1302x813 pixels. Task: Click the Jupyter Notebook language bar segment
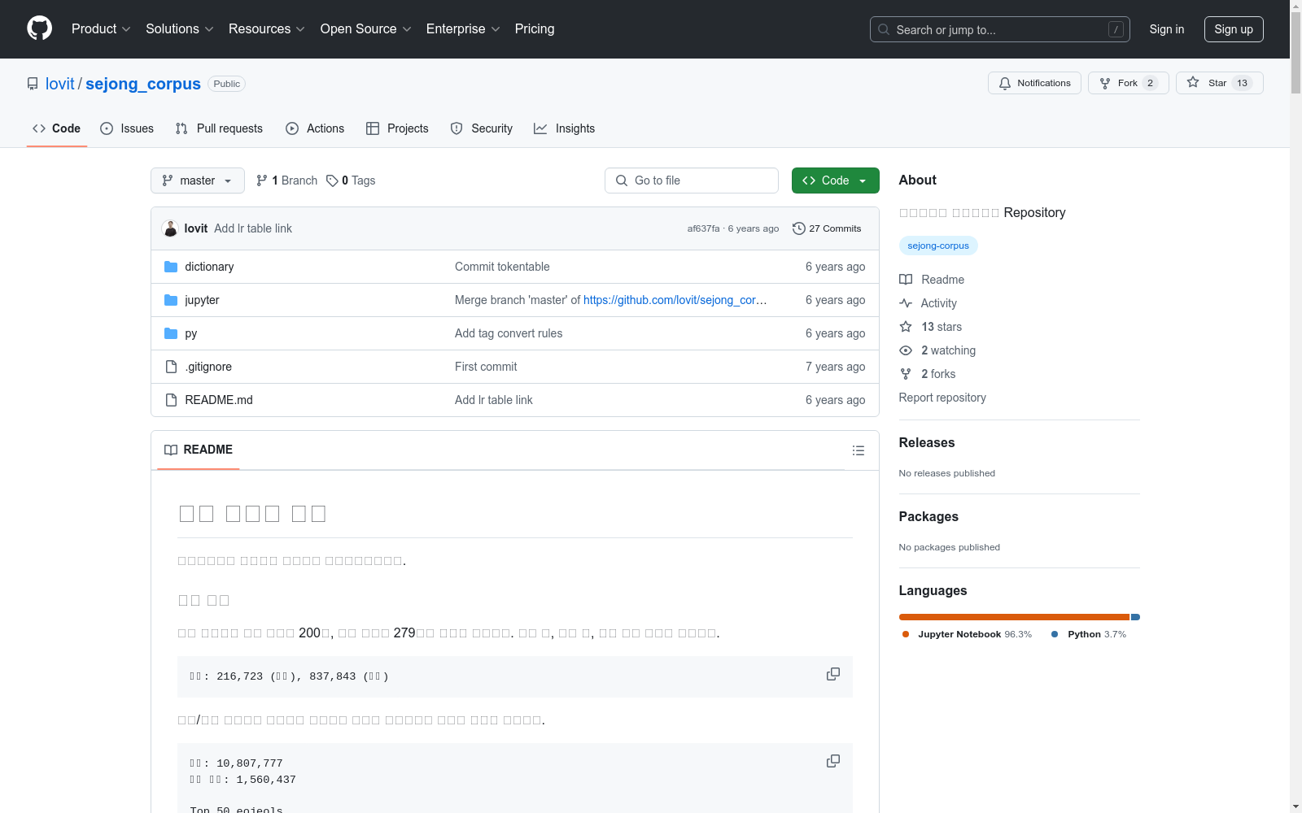[1015, 617]
